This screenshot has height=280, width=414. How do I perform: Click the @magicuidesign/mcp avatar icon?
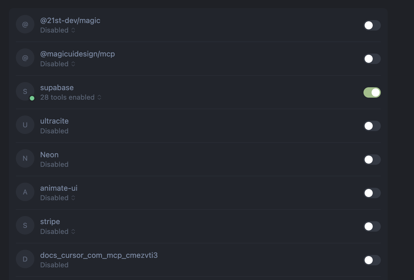tap(25, 58)
